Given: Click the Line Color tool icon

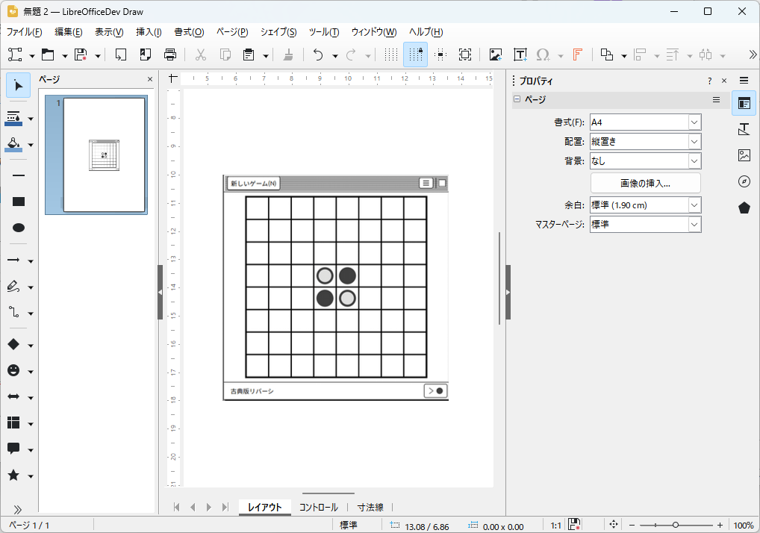Looking at the screenshot, I should point(13,118).
